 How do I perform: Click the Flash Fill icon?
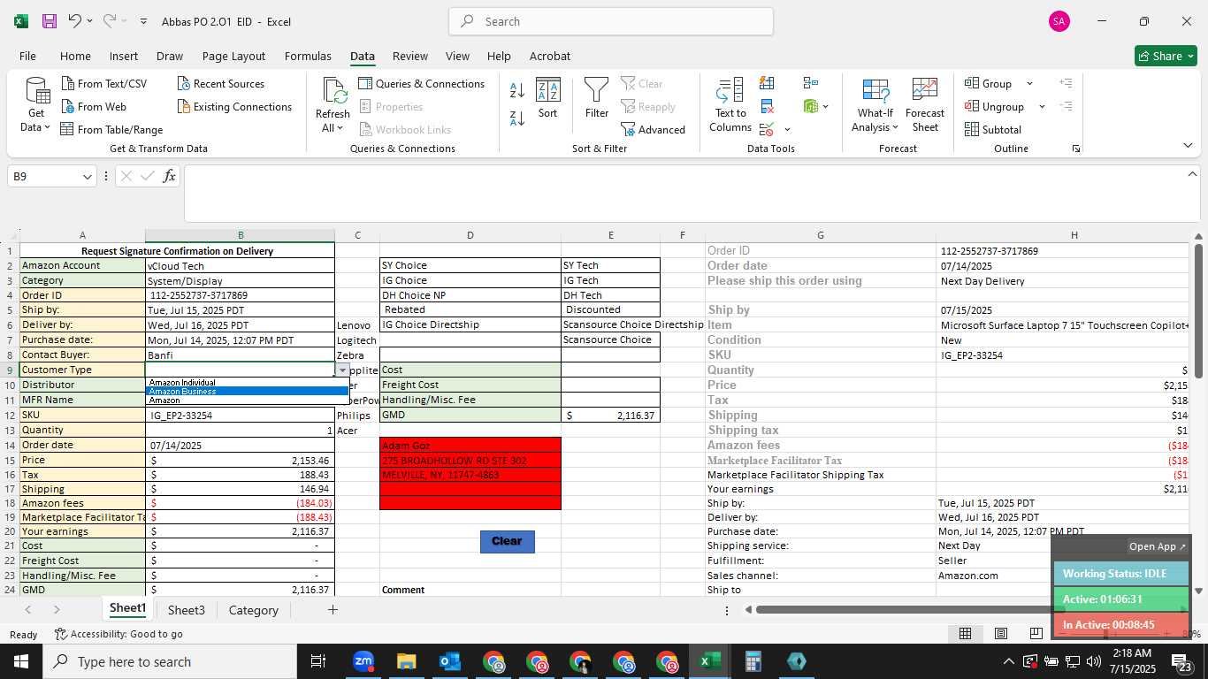point(767,83)
